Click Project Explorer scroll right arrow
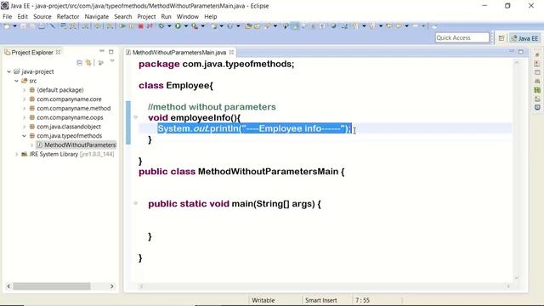This screenshot has height=306, width=544. click(x=111, y=286)
